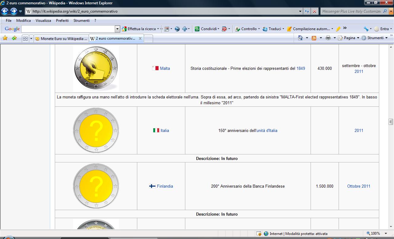Screen dimensions: 394x239
Task: Click the browser Forward arrow button
Action: pos(14,11)
